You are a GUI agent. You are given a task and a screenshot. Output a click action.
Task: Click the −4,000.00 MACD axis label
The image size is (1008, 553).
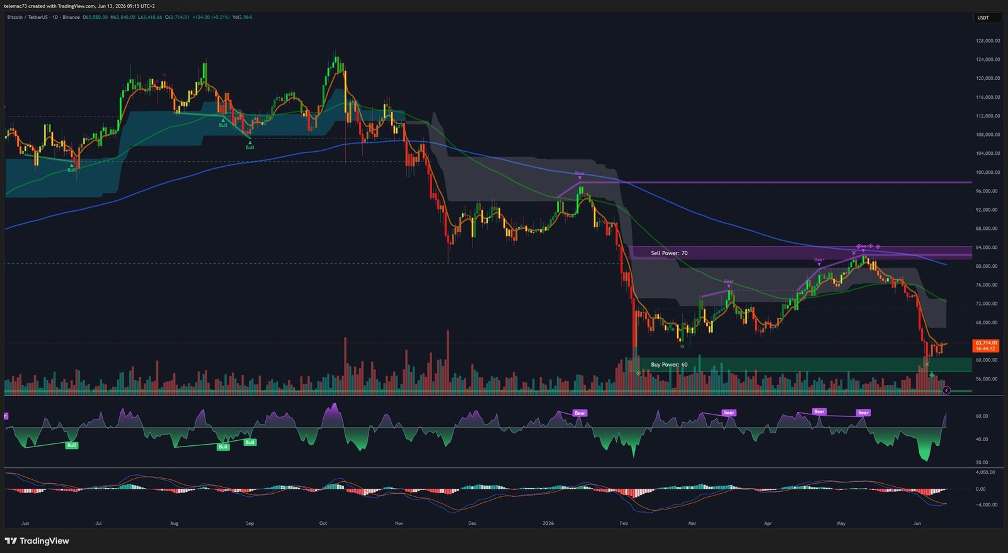coord(987,505)
